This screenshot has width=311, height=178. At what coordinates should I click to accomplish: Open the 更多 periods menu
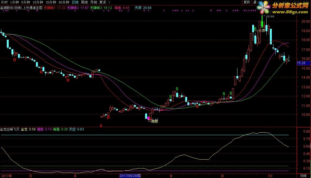click(103, 2)
